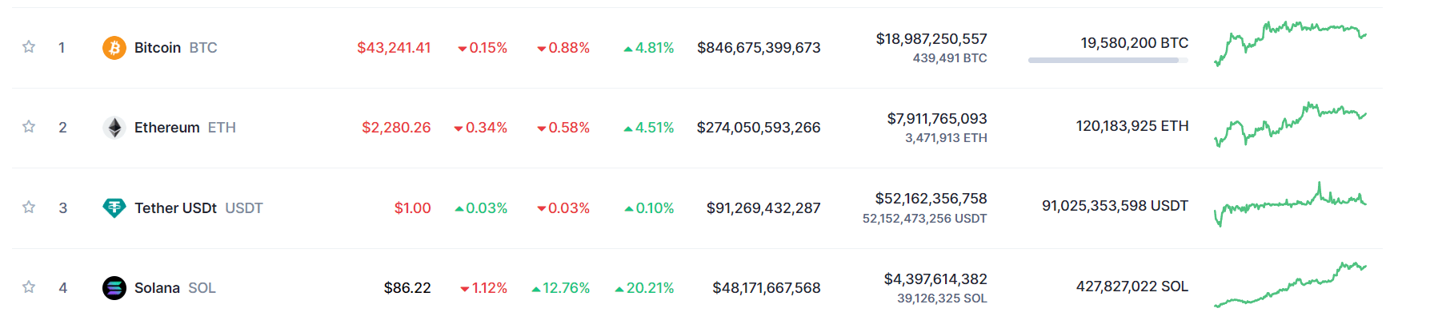Viewport: 1434px width, 328px height.
Task: Open Solana 7-day sparkline chart
Action: click(1290, 285)
